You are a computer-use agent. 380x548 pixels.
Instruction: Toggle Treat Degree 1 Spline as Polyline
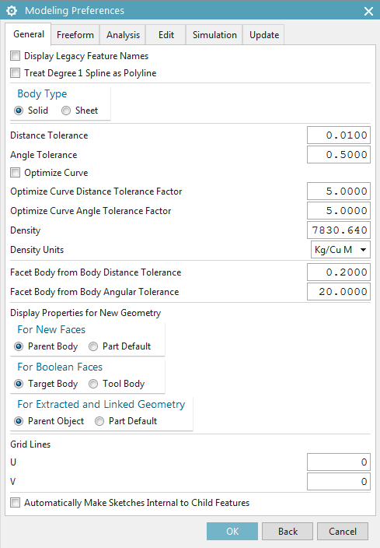15,73
